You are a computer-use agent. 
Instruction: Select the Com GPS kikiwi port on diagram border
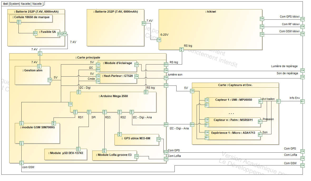(303, 19)
